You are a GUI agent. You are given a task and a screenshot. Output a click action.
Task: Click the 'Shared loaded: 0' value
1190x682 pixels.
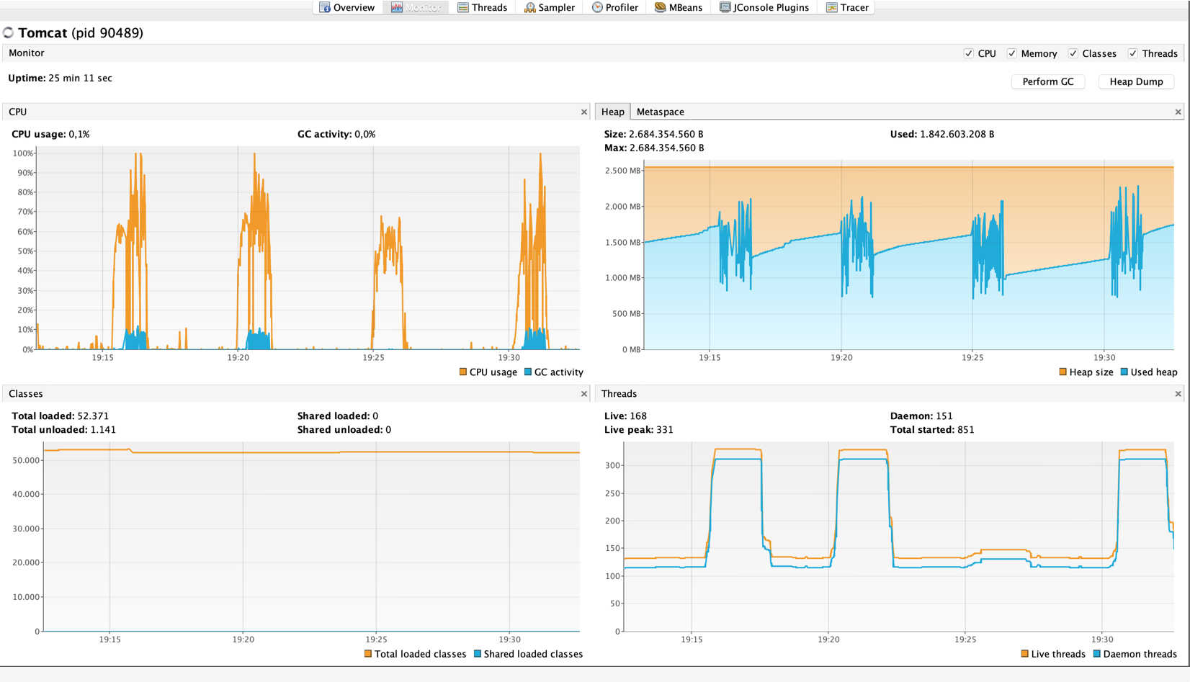coord(338,416)
